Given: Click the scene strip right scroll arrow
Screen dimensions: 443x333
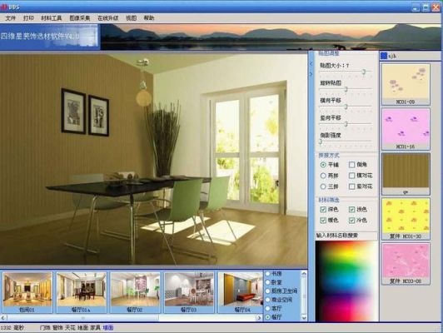Looking at the screenshot, I should pos(259,318).
